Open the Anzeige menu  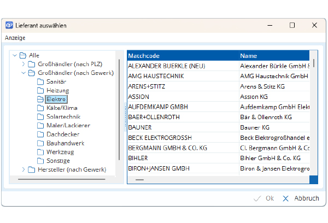click(15, 38)
